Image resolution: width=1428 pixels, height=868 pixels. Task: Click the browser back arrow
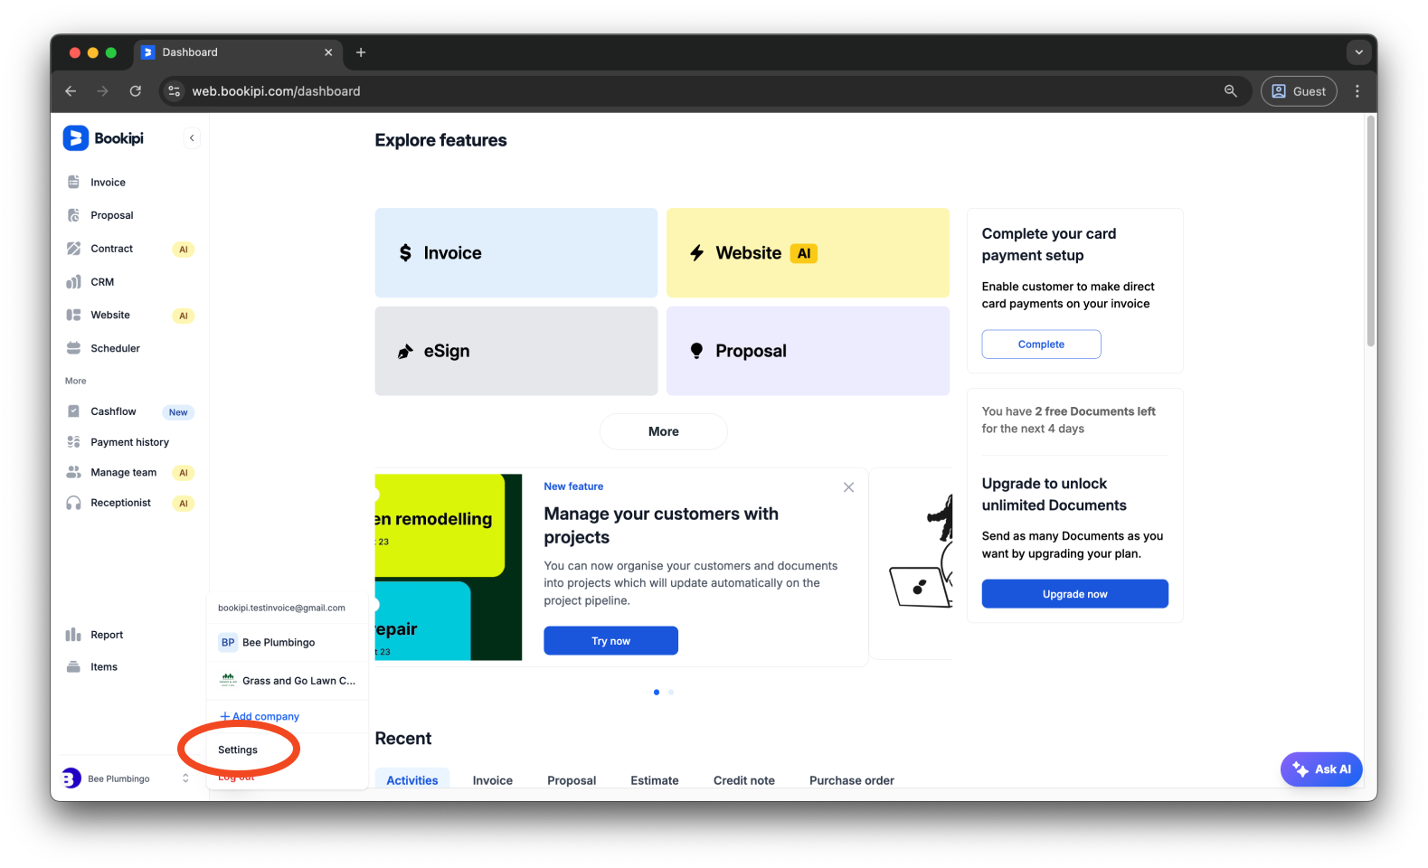(71, 91)
